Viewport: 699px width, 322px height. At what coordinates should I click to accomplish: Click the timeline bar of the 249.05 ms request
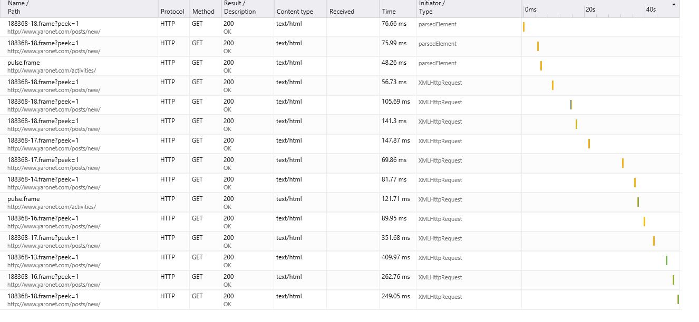click(678, 299)
